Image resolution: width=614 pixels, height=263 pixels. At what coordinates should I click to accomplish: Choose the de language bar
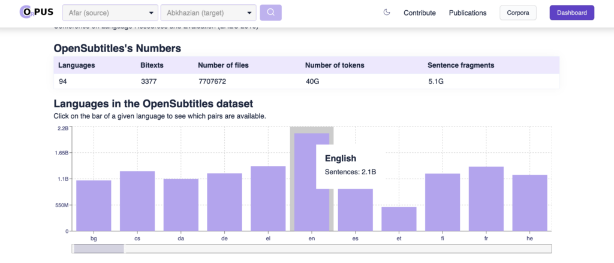224,202
